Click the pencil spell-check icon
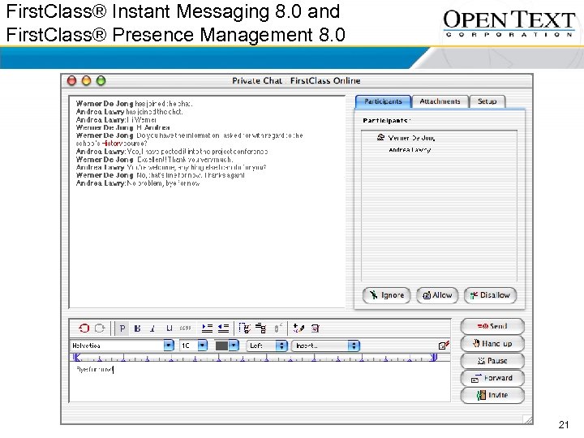 coord(298,328)
